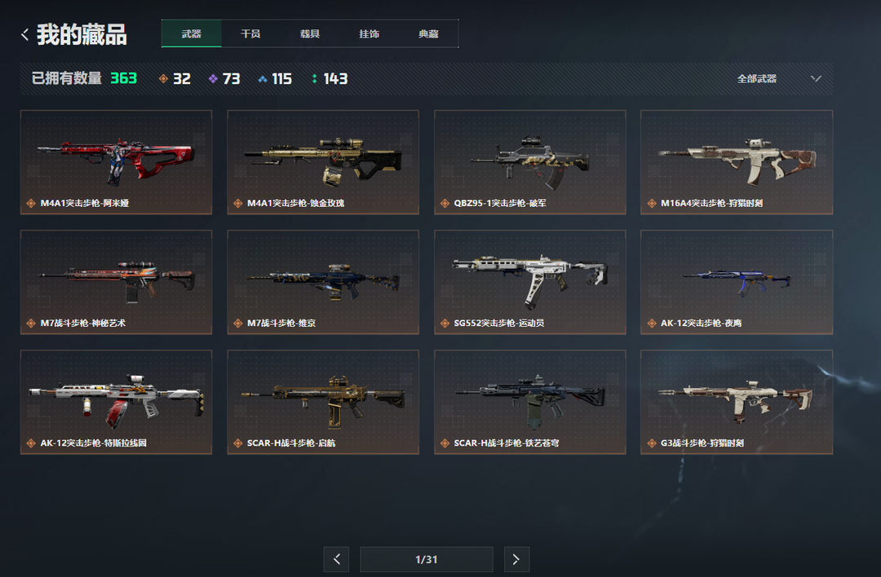Image resolution: width=881 pixels, height=577 pixels.
Task: Go to the previous page with left arrow
Action: pos(336,559)
